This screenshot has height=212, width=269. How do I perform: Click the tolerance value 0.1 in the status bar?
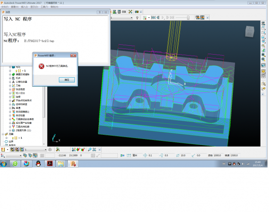click(150, 155)
